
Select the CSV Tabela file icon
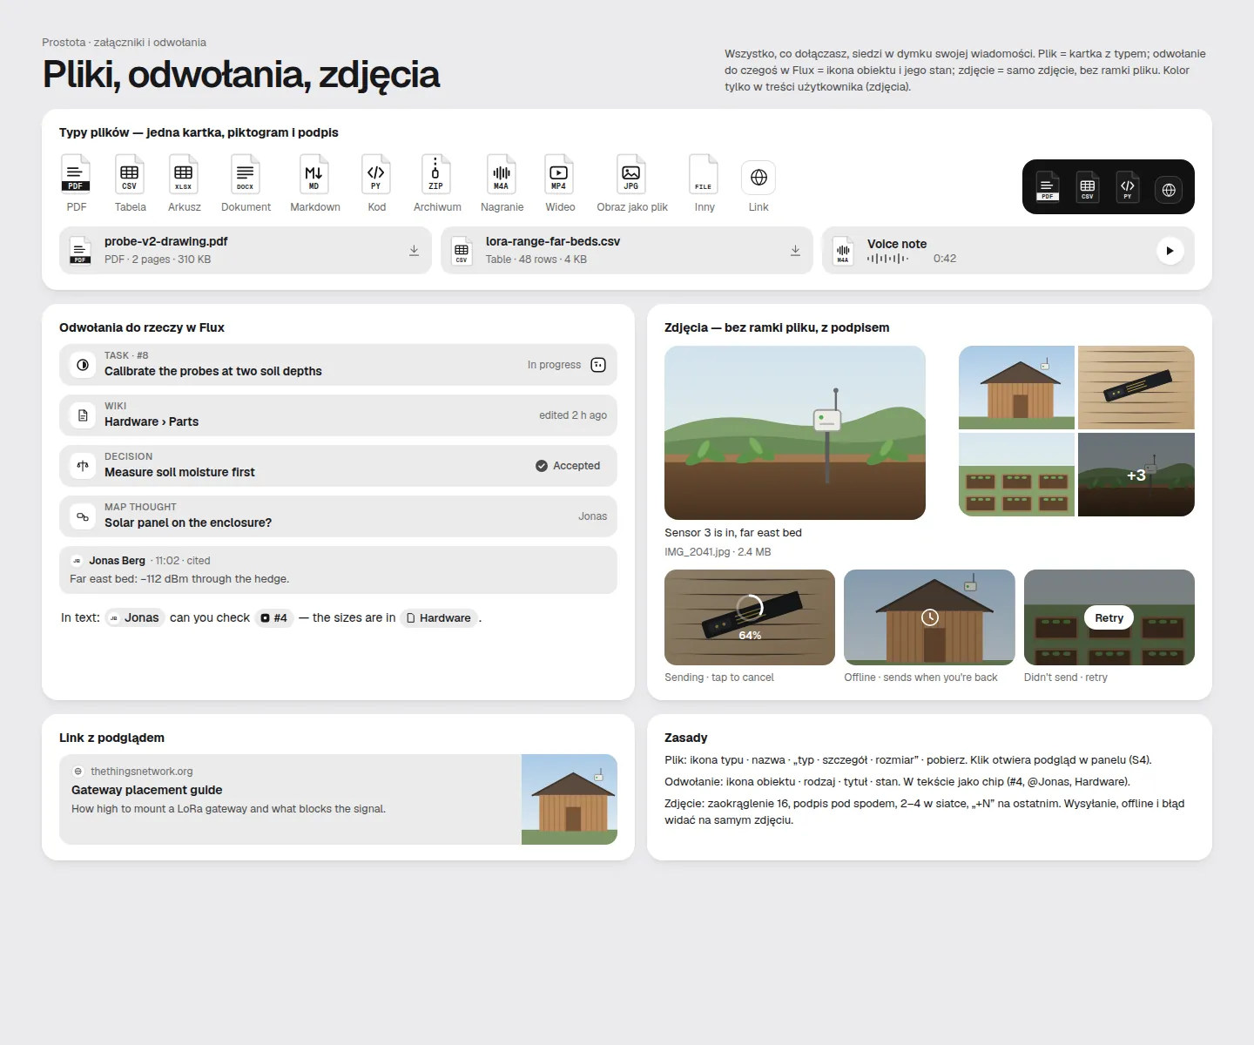click(130, 173)
